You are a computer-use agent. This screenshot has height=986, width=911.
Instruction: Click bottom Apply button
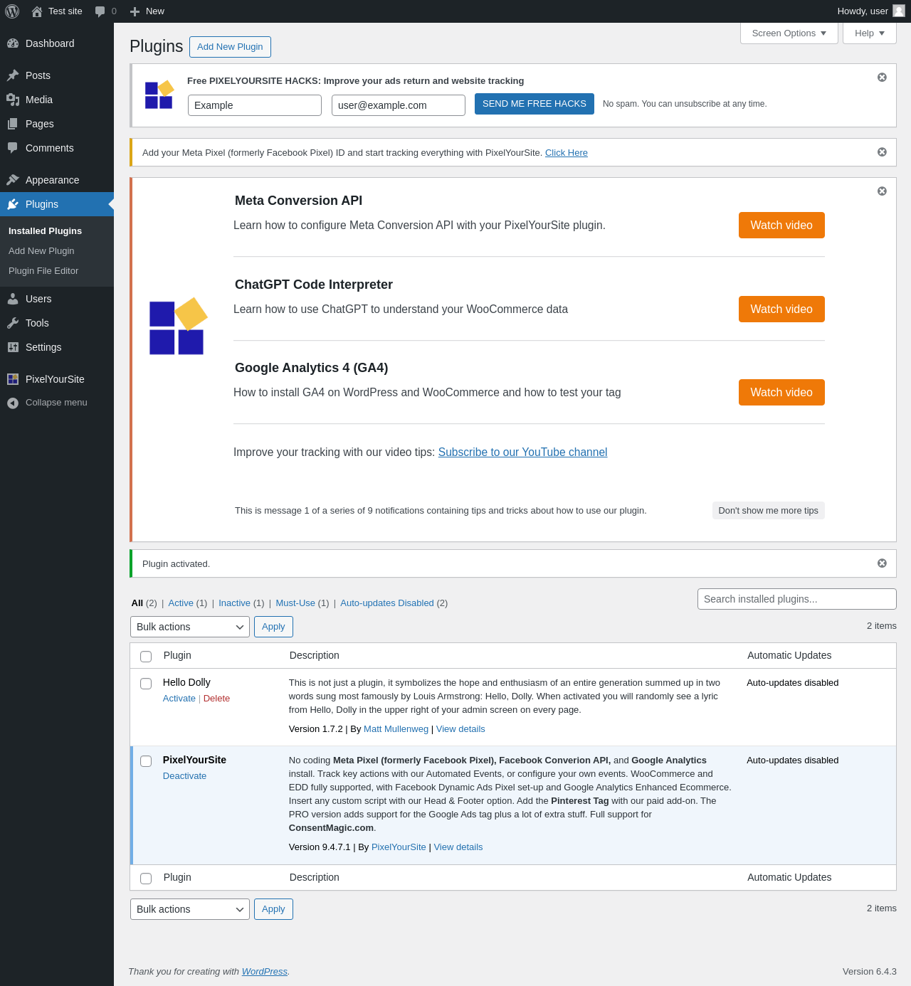point(273,909)
